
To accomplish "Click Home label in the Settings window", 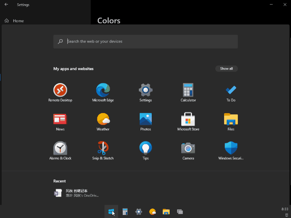I will coord(18,21).
